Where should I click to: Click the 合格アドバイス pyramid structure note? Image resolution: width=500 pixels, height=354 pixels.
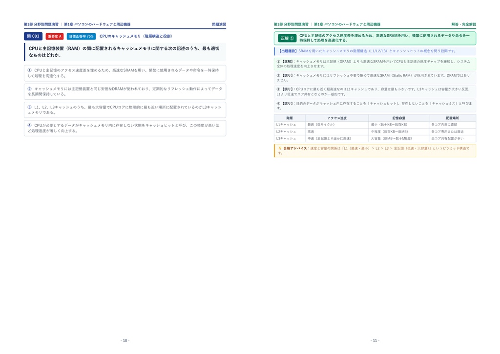coord(375,151)
